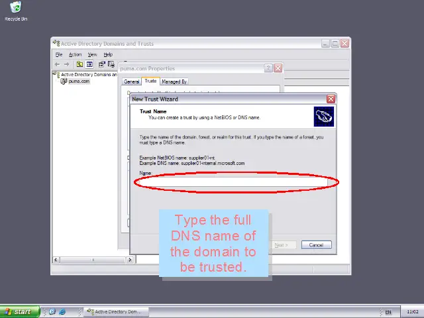424x318 pixels.
Task: Click the Start button
Action: 18,311
